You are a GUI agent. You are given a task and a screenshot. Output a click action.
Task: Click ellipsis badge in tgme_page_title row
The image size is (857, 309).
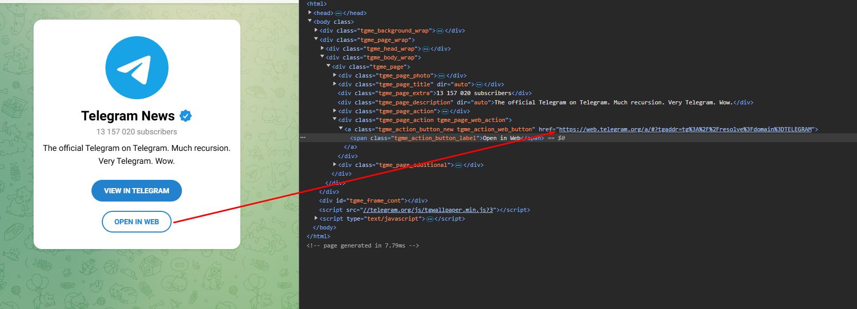point(479,85)
